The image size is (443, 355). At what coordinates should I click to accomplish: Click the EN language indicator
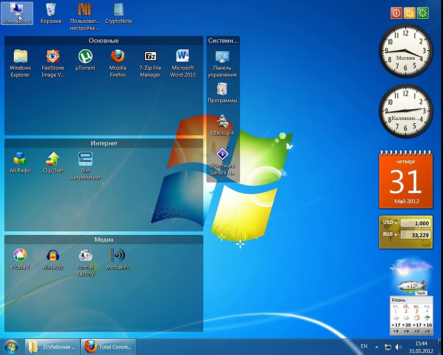click(364, 346)
